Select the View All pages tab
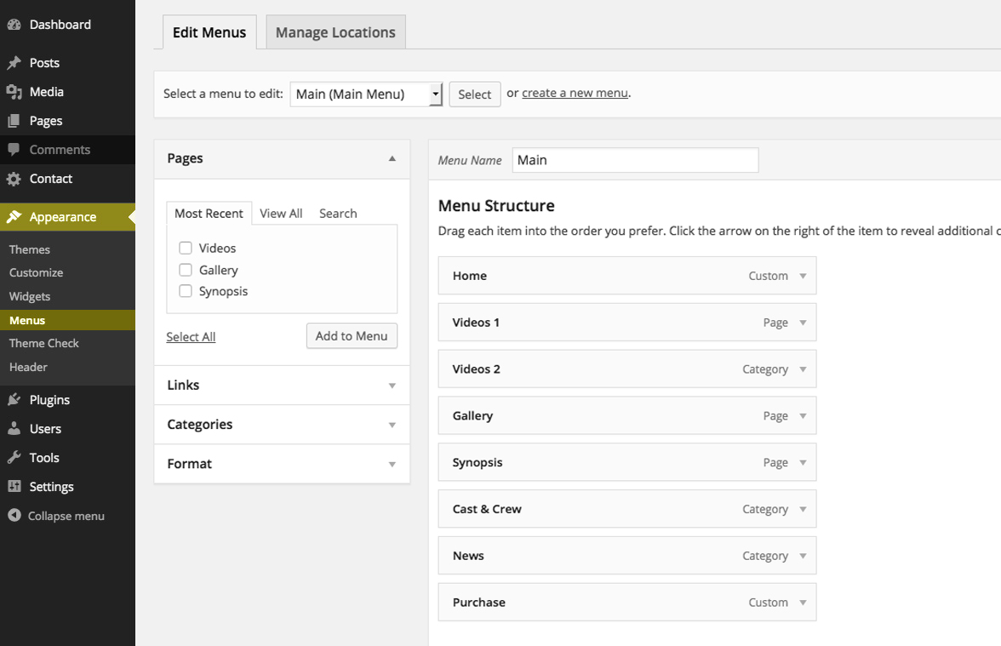The width and height of the screenshot is (1001, 646). 281,214
